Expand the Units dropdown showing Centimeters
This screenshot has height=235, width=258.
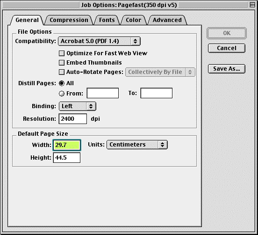click(x=137, y=145)
